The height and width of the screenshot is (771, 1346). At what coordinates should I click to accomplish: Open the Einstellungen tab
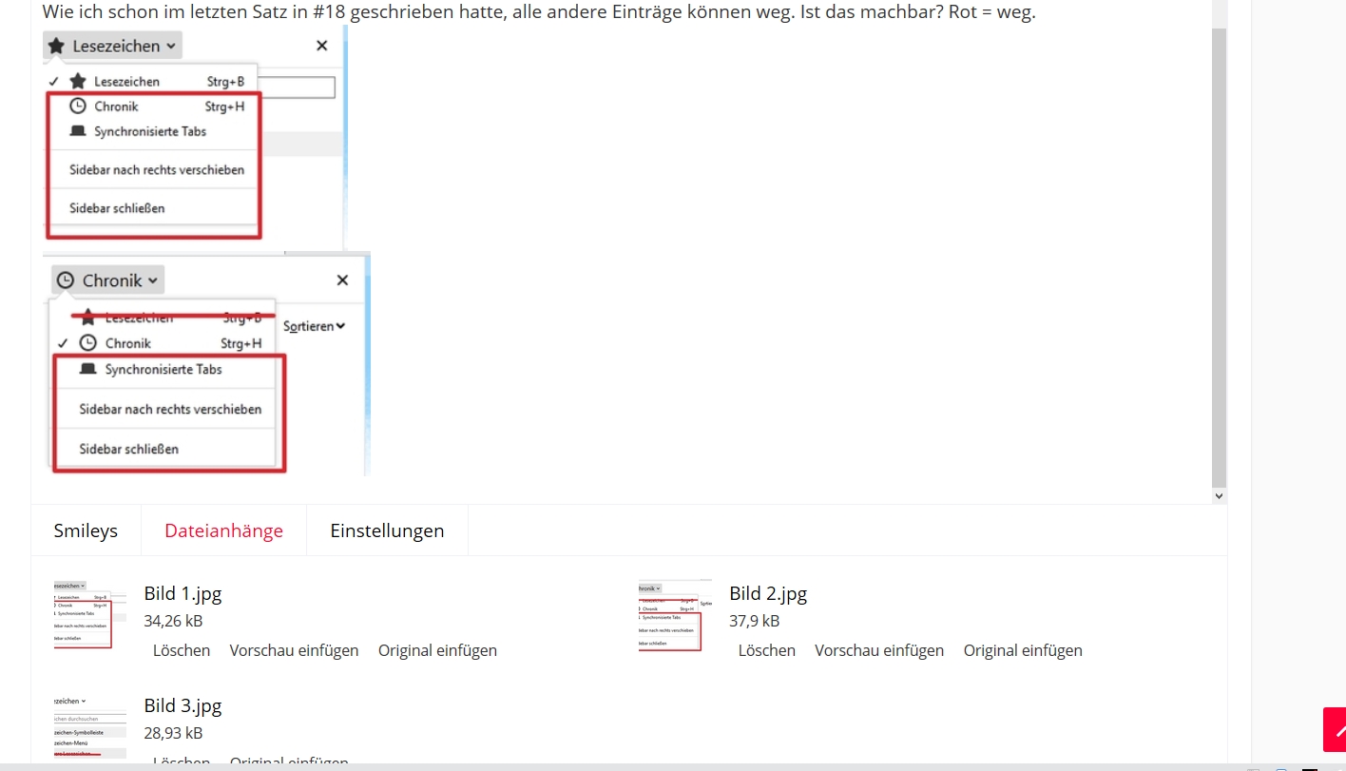387,530
